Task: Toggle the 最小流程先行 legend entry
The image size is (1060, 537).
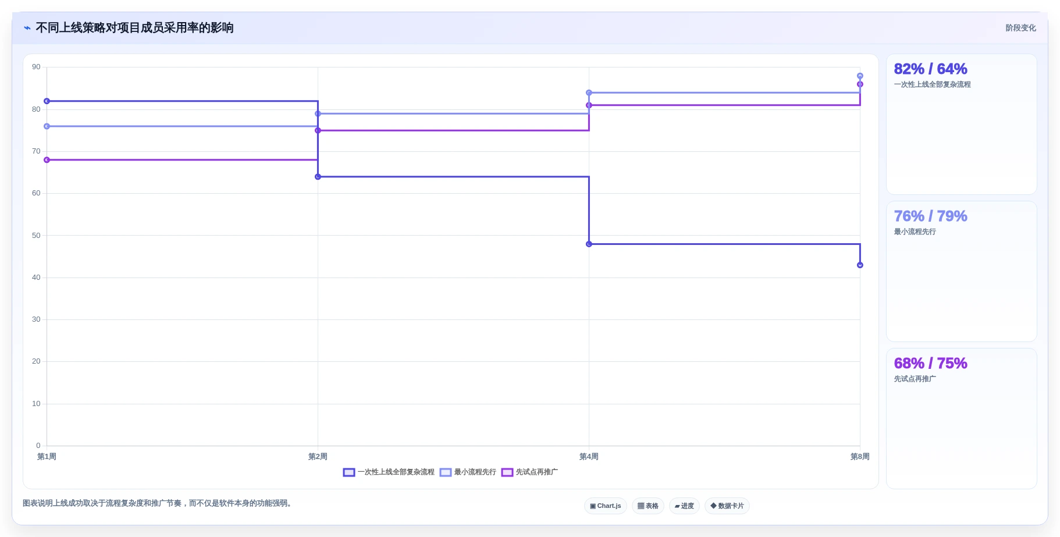Action: [x=468, y=472]
